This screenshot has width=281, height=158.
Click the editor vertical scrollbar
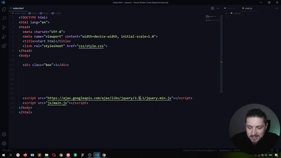(221, 54)
